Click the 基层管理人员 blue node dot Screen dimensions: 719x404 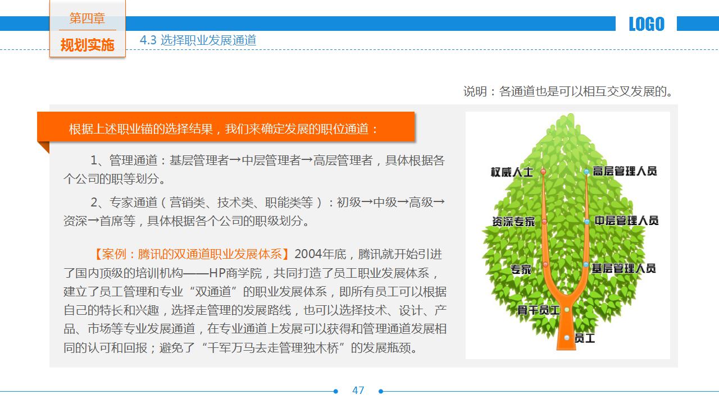coord(586,265)
